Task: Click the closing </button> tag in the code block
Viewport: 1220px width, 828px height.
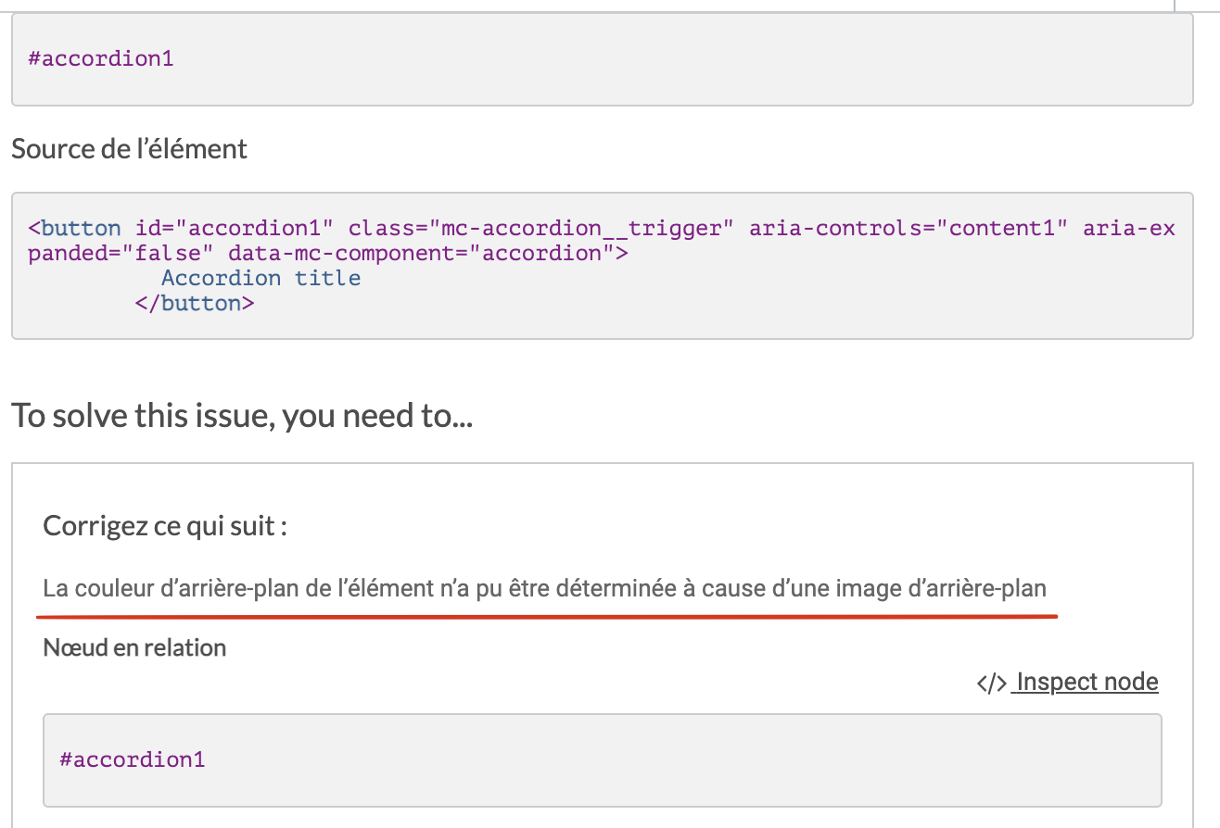Action: pos(196,302)
